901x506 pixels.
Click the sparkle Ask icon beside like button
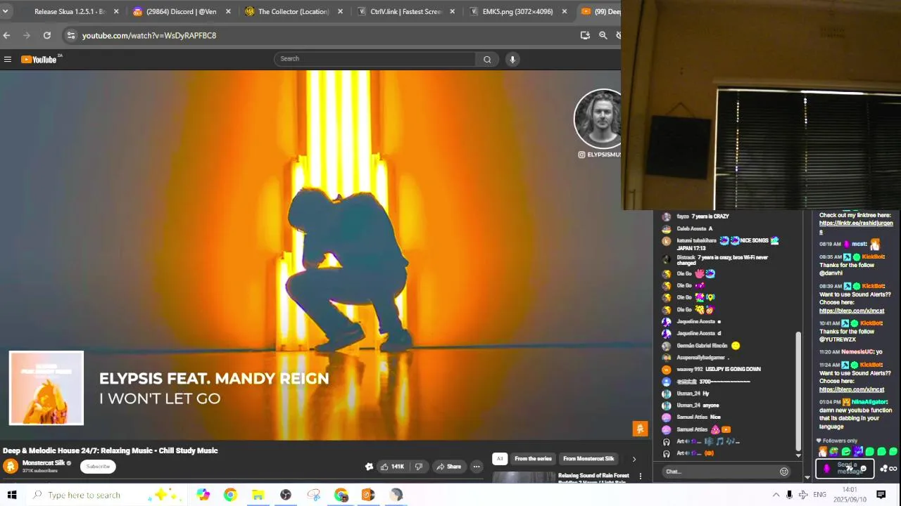pyautogui.click(x=369, y=467)
